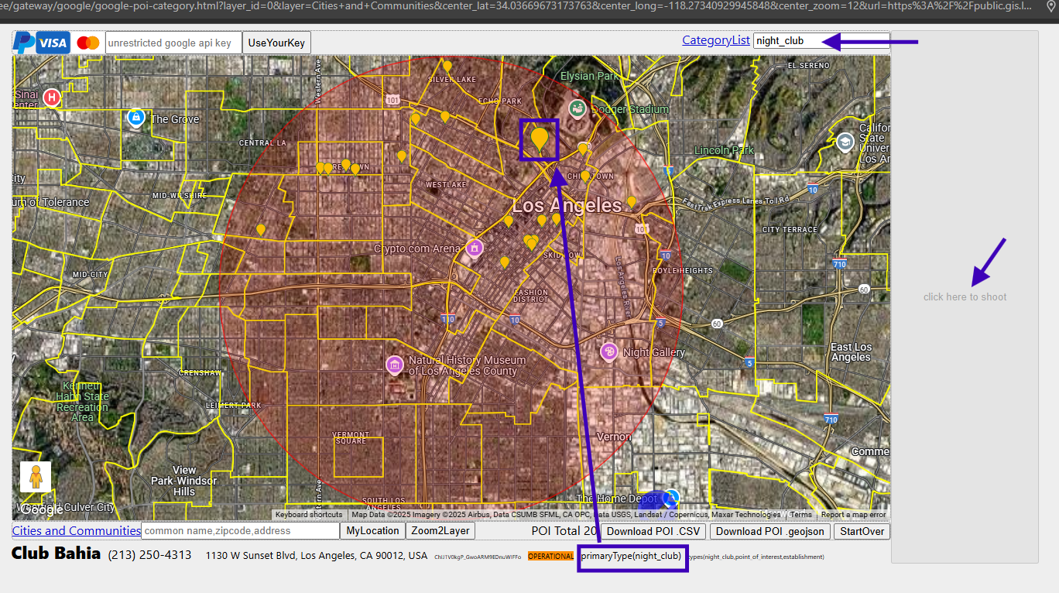Click the hospital H marker near Sinai

[x=51, y=98]
